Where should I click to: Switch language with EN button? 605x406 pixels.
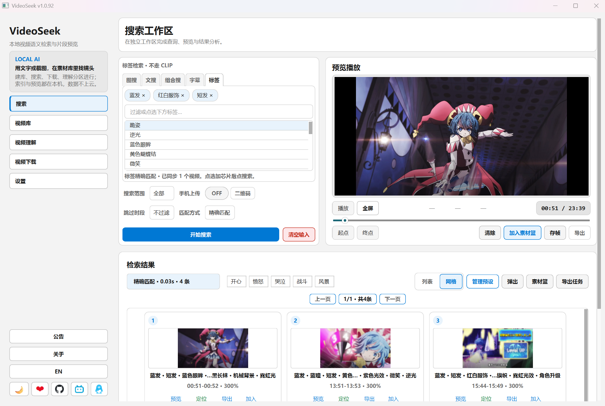(59, 371)
